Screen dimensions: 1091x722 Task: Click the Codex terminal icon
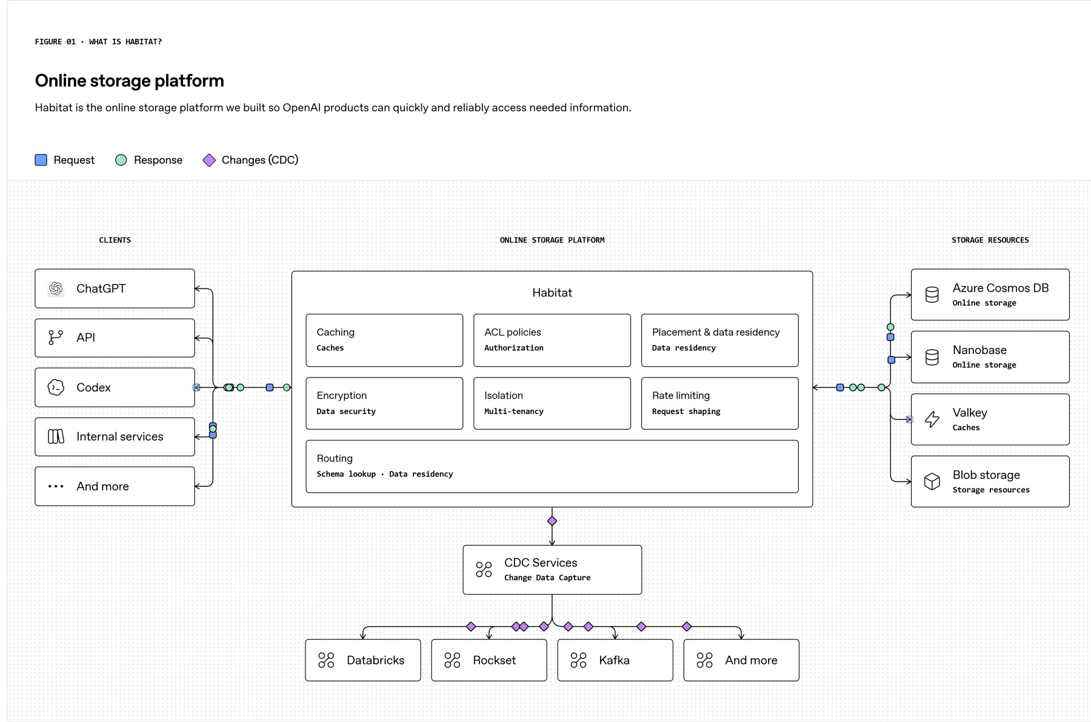(x=56, y=387)
